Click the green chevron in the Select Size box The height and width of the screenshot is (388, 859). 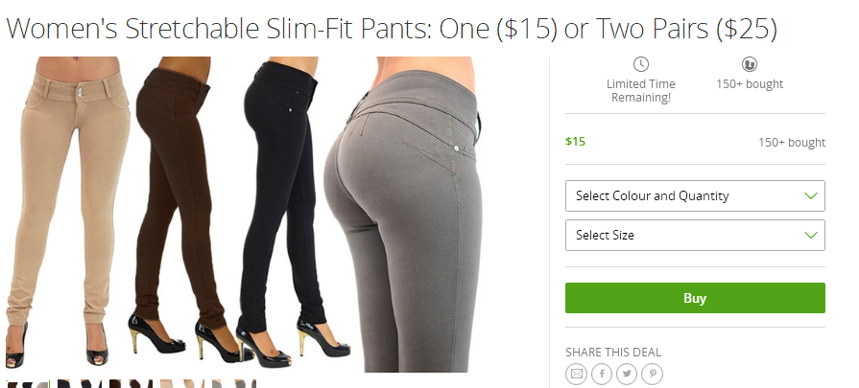[810, 235]
